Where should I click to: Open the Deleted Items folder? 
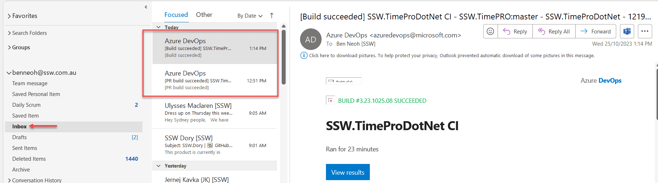pyautogui.click(x=29, y=159)
